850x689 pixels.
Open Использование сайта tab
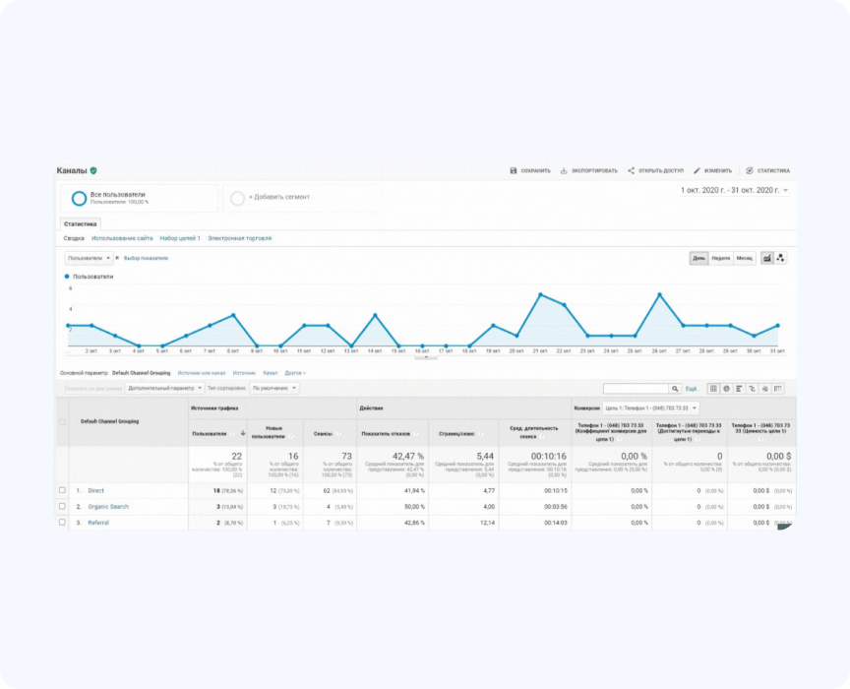click(x=122, y=238)
